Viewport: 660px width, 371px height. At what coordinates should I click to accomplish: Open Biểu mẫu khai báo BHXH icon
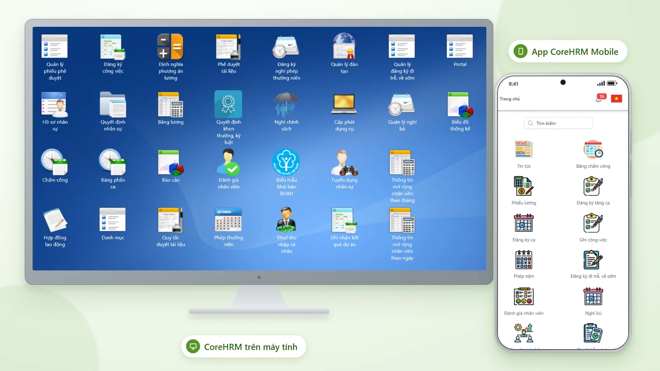[x=286, y=162]
